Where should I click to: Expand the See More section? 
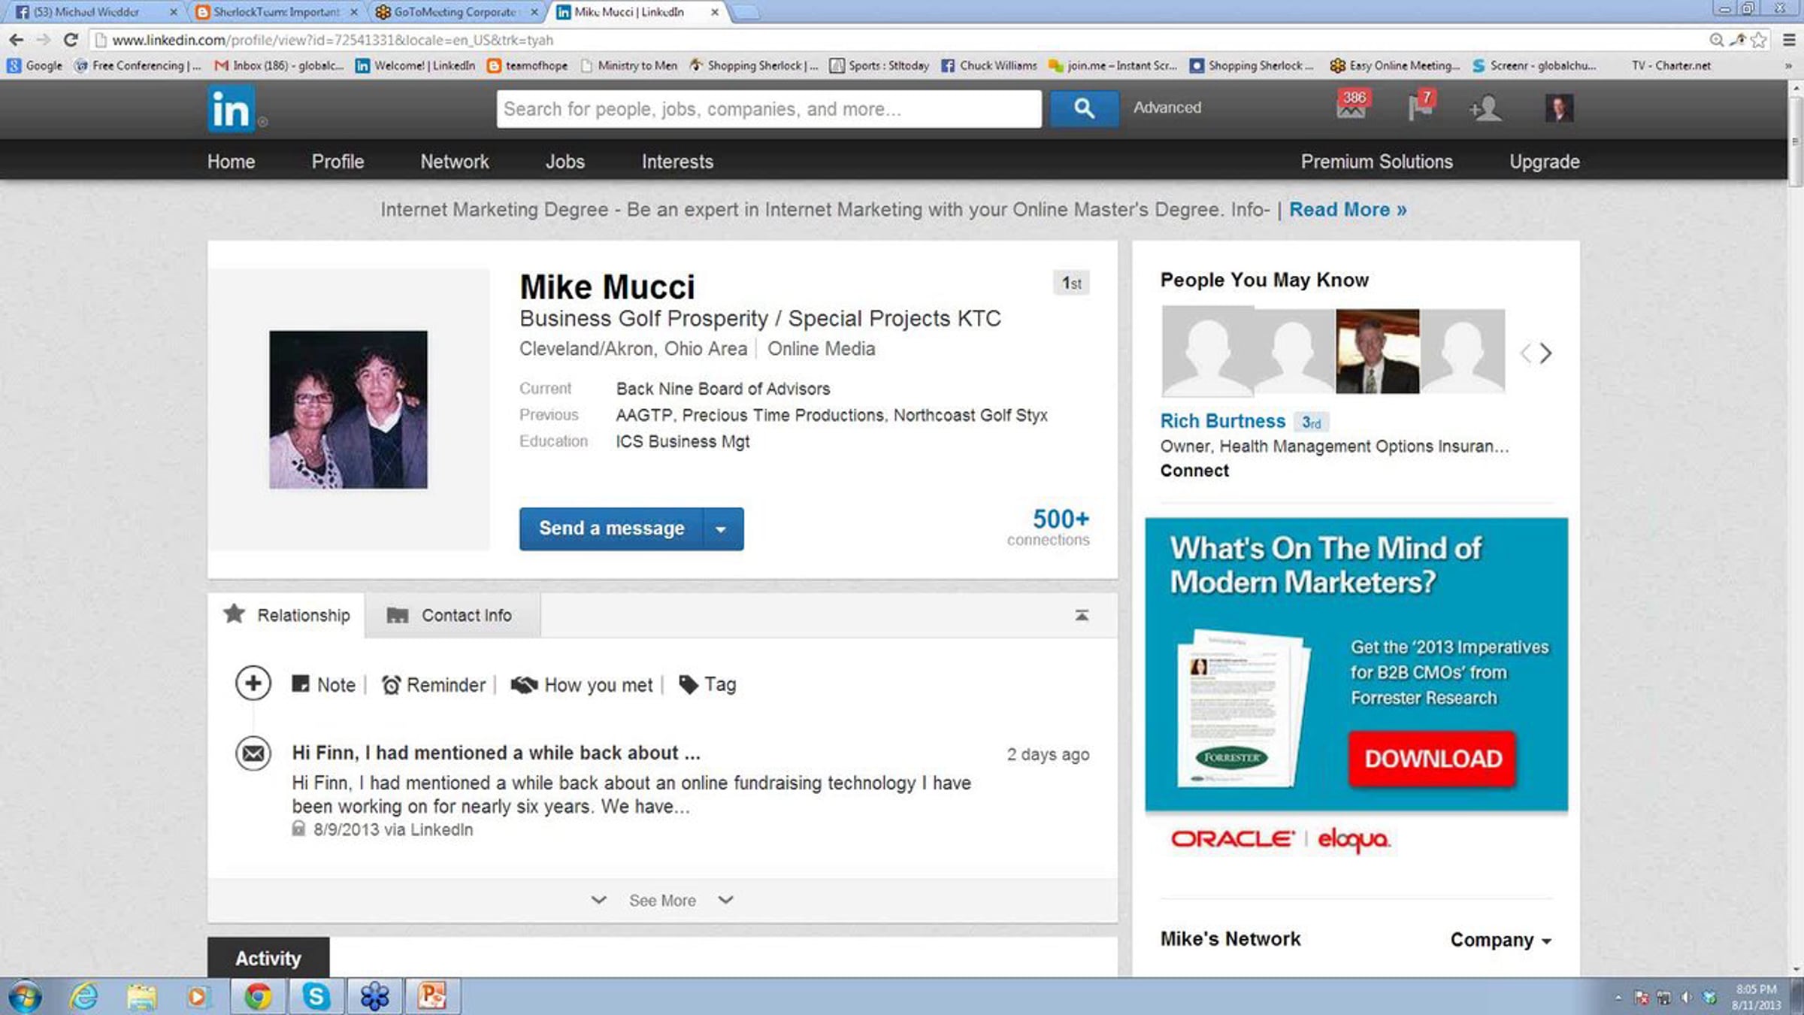(x=662, y=900)
